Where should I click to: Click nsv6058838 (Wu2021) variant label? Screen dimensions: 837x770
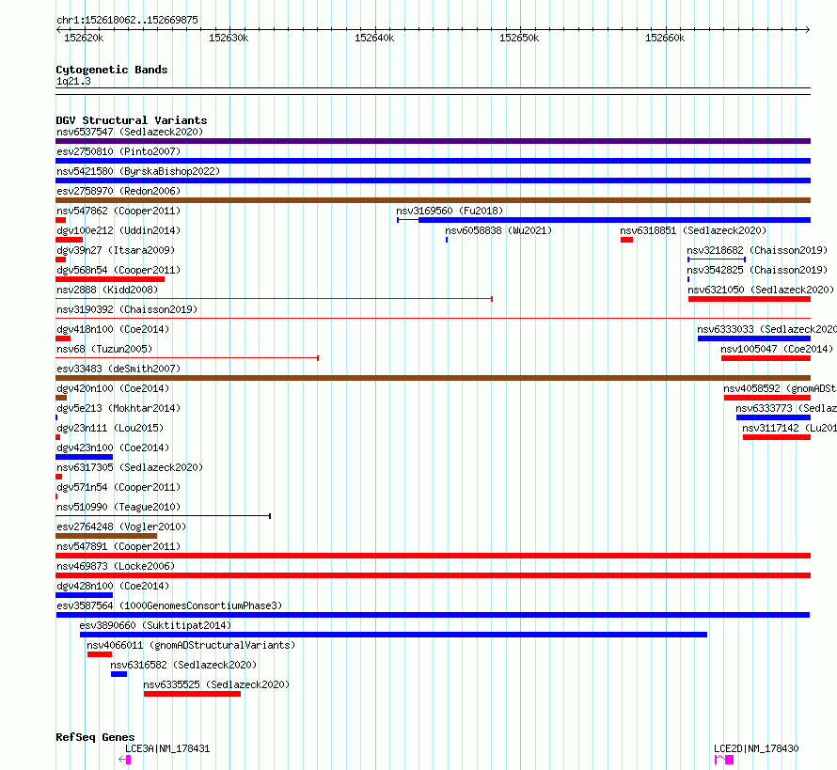[x=498, y=230]
